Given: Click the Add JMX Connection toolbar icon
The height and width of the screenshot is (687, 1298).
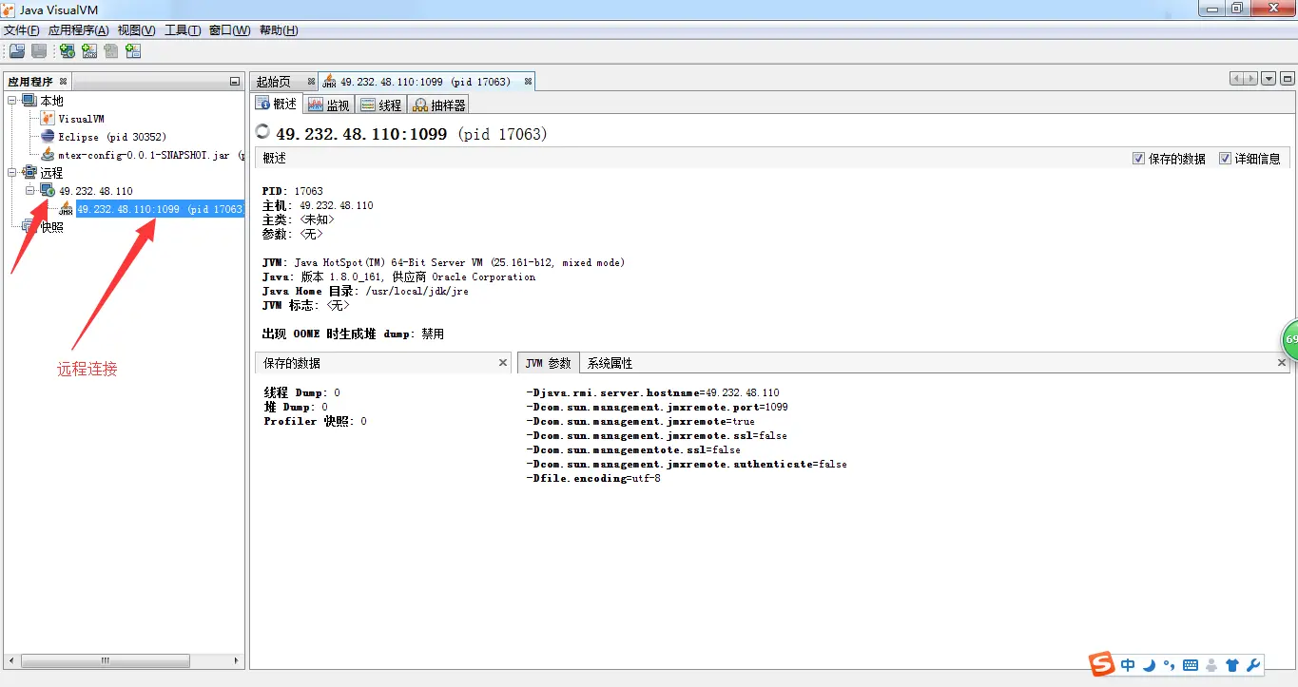Looking at the screenshot, I should tap(89, 51).
